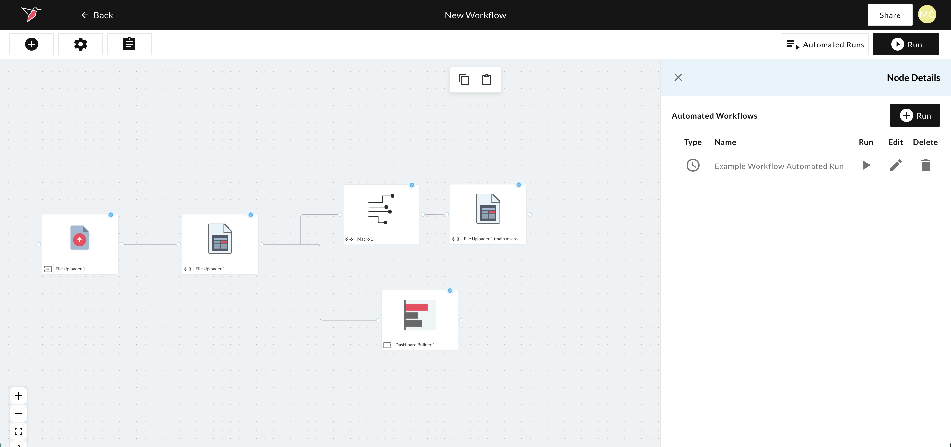Click the checkmark badge on Macro 1 node
Screen dimensions: 951x447
(412, 185)
